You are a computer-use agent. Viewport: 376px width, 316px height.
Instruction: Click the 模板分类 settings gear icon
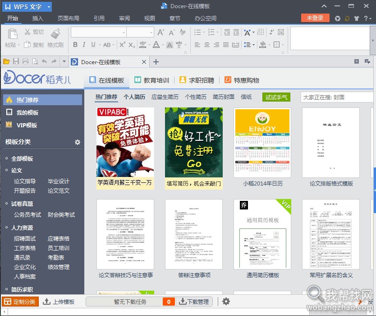pyautogui.click(x=77, y=142)
